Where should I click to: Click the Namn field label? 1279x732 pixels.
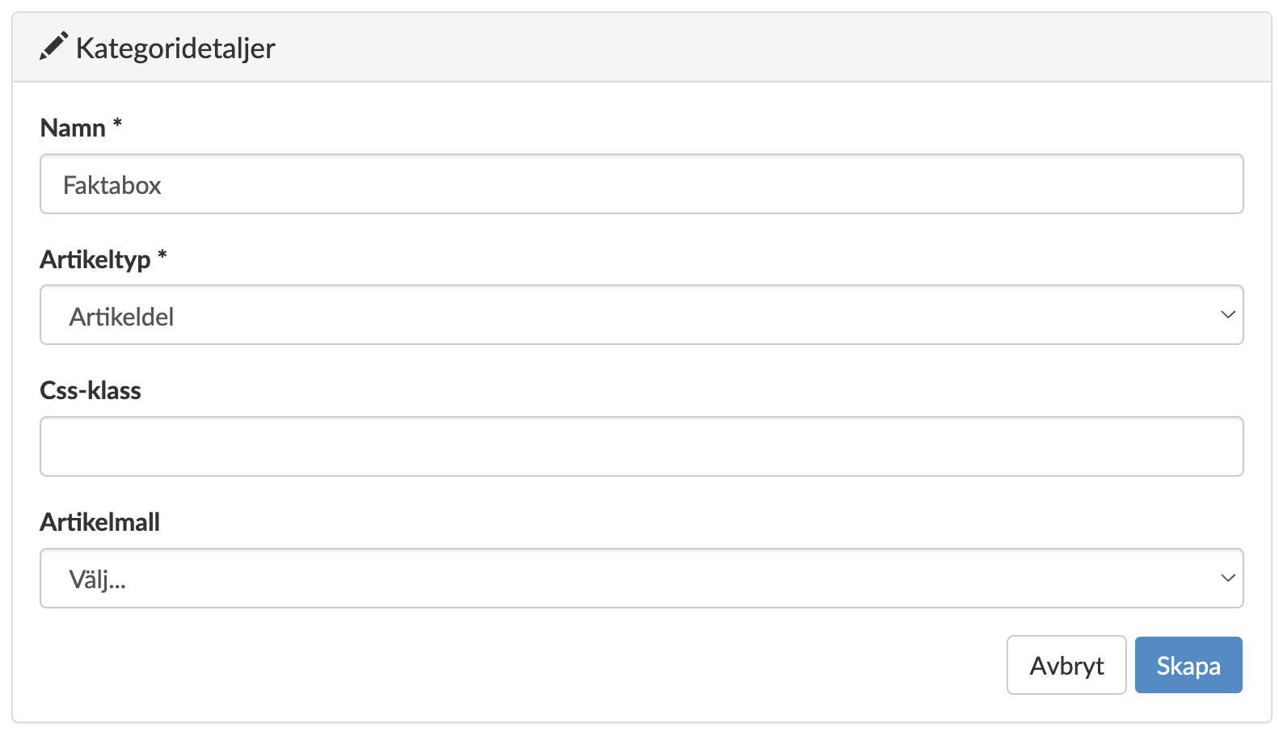pos(73,128)
